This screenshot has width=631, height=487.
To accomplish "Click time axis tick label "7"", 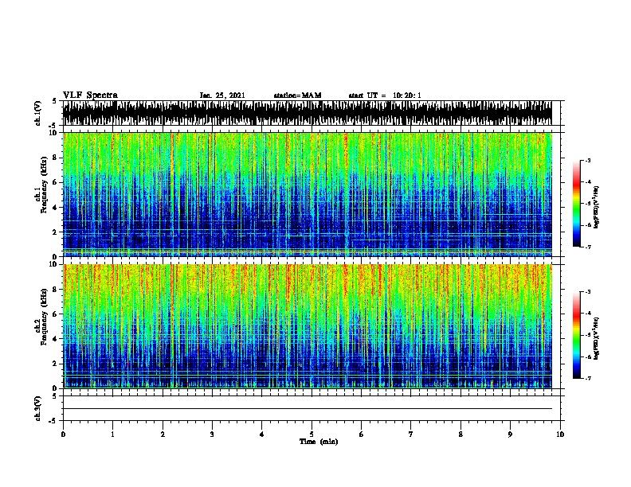I will [x=411, y=434].
